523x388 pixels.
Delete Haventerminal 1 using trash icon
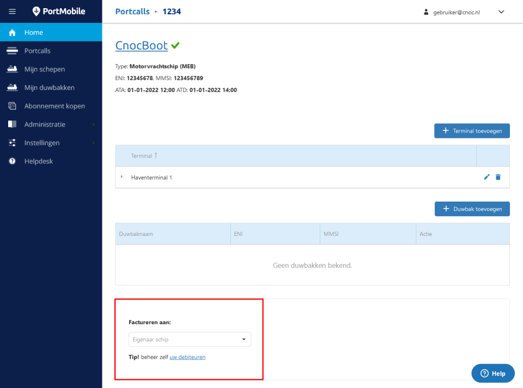(498, 177)
